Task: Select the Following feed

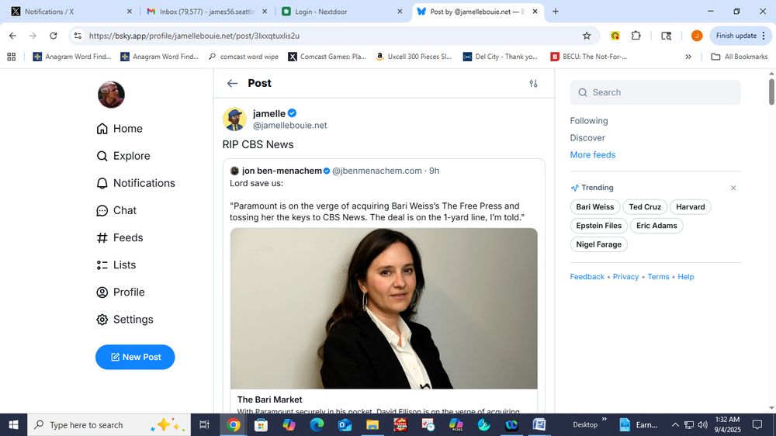Action: 589,121
